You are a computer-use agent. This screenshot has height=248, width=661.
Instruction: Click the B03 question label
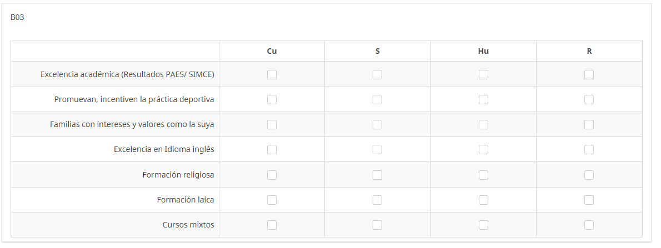coord(17,17)
